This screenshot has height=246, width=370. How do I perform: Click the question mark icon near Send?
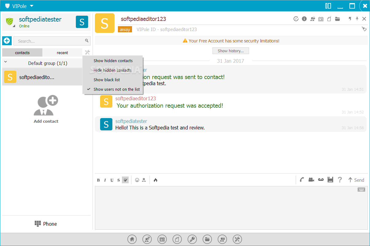pyautogui.click(x=340, y=180)
